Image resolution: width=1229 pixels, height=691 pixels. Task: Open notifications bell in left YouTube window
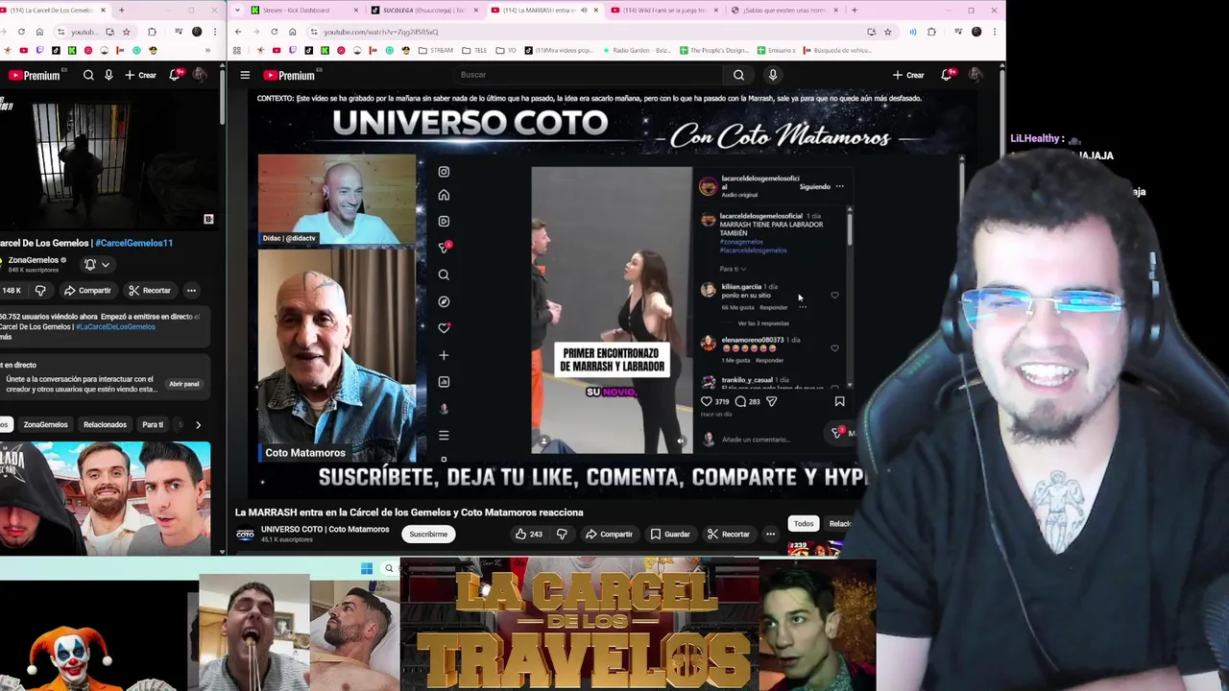[x=175, y=75]
